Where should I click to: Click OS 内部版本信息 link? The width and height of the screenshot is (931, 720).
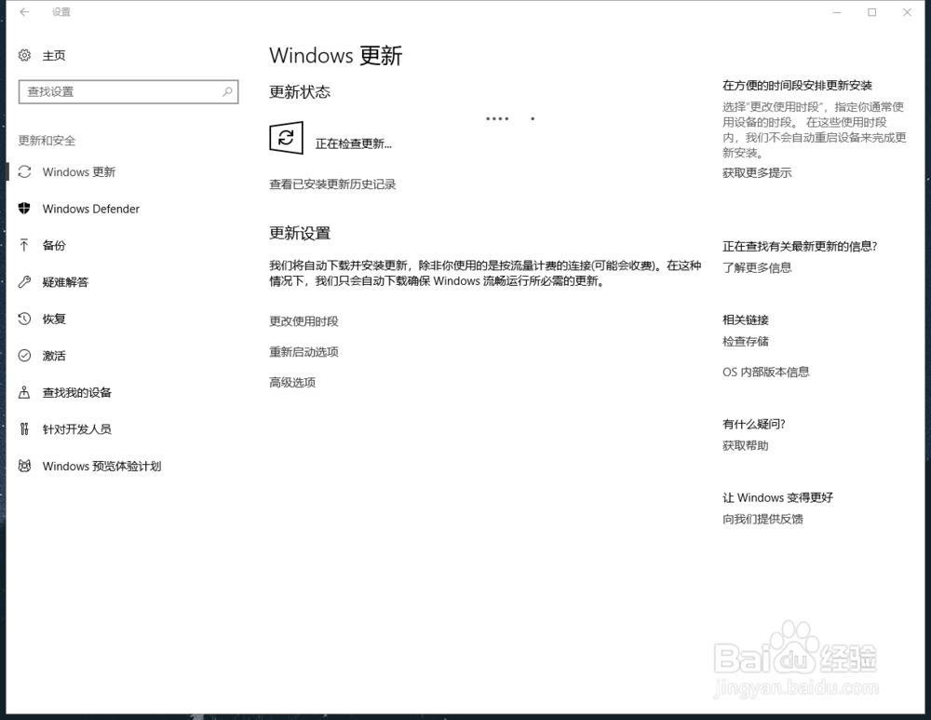point(766,372)
